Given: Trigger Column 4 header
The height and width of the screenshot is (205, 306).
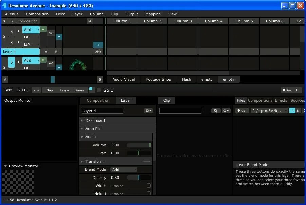Looking at the screenshot, I should pos(213,21).
